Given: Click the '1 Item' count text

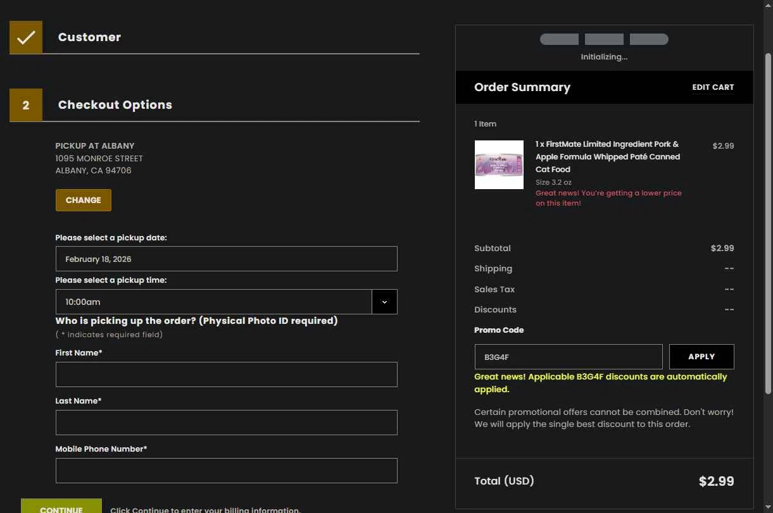Looking at the screenshot, I should pos(486,124).
